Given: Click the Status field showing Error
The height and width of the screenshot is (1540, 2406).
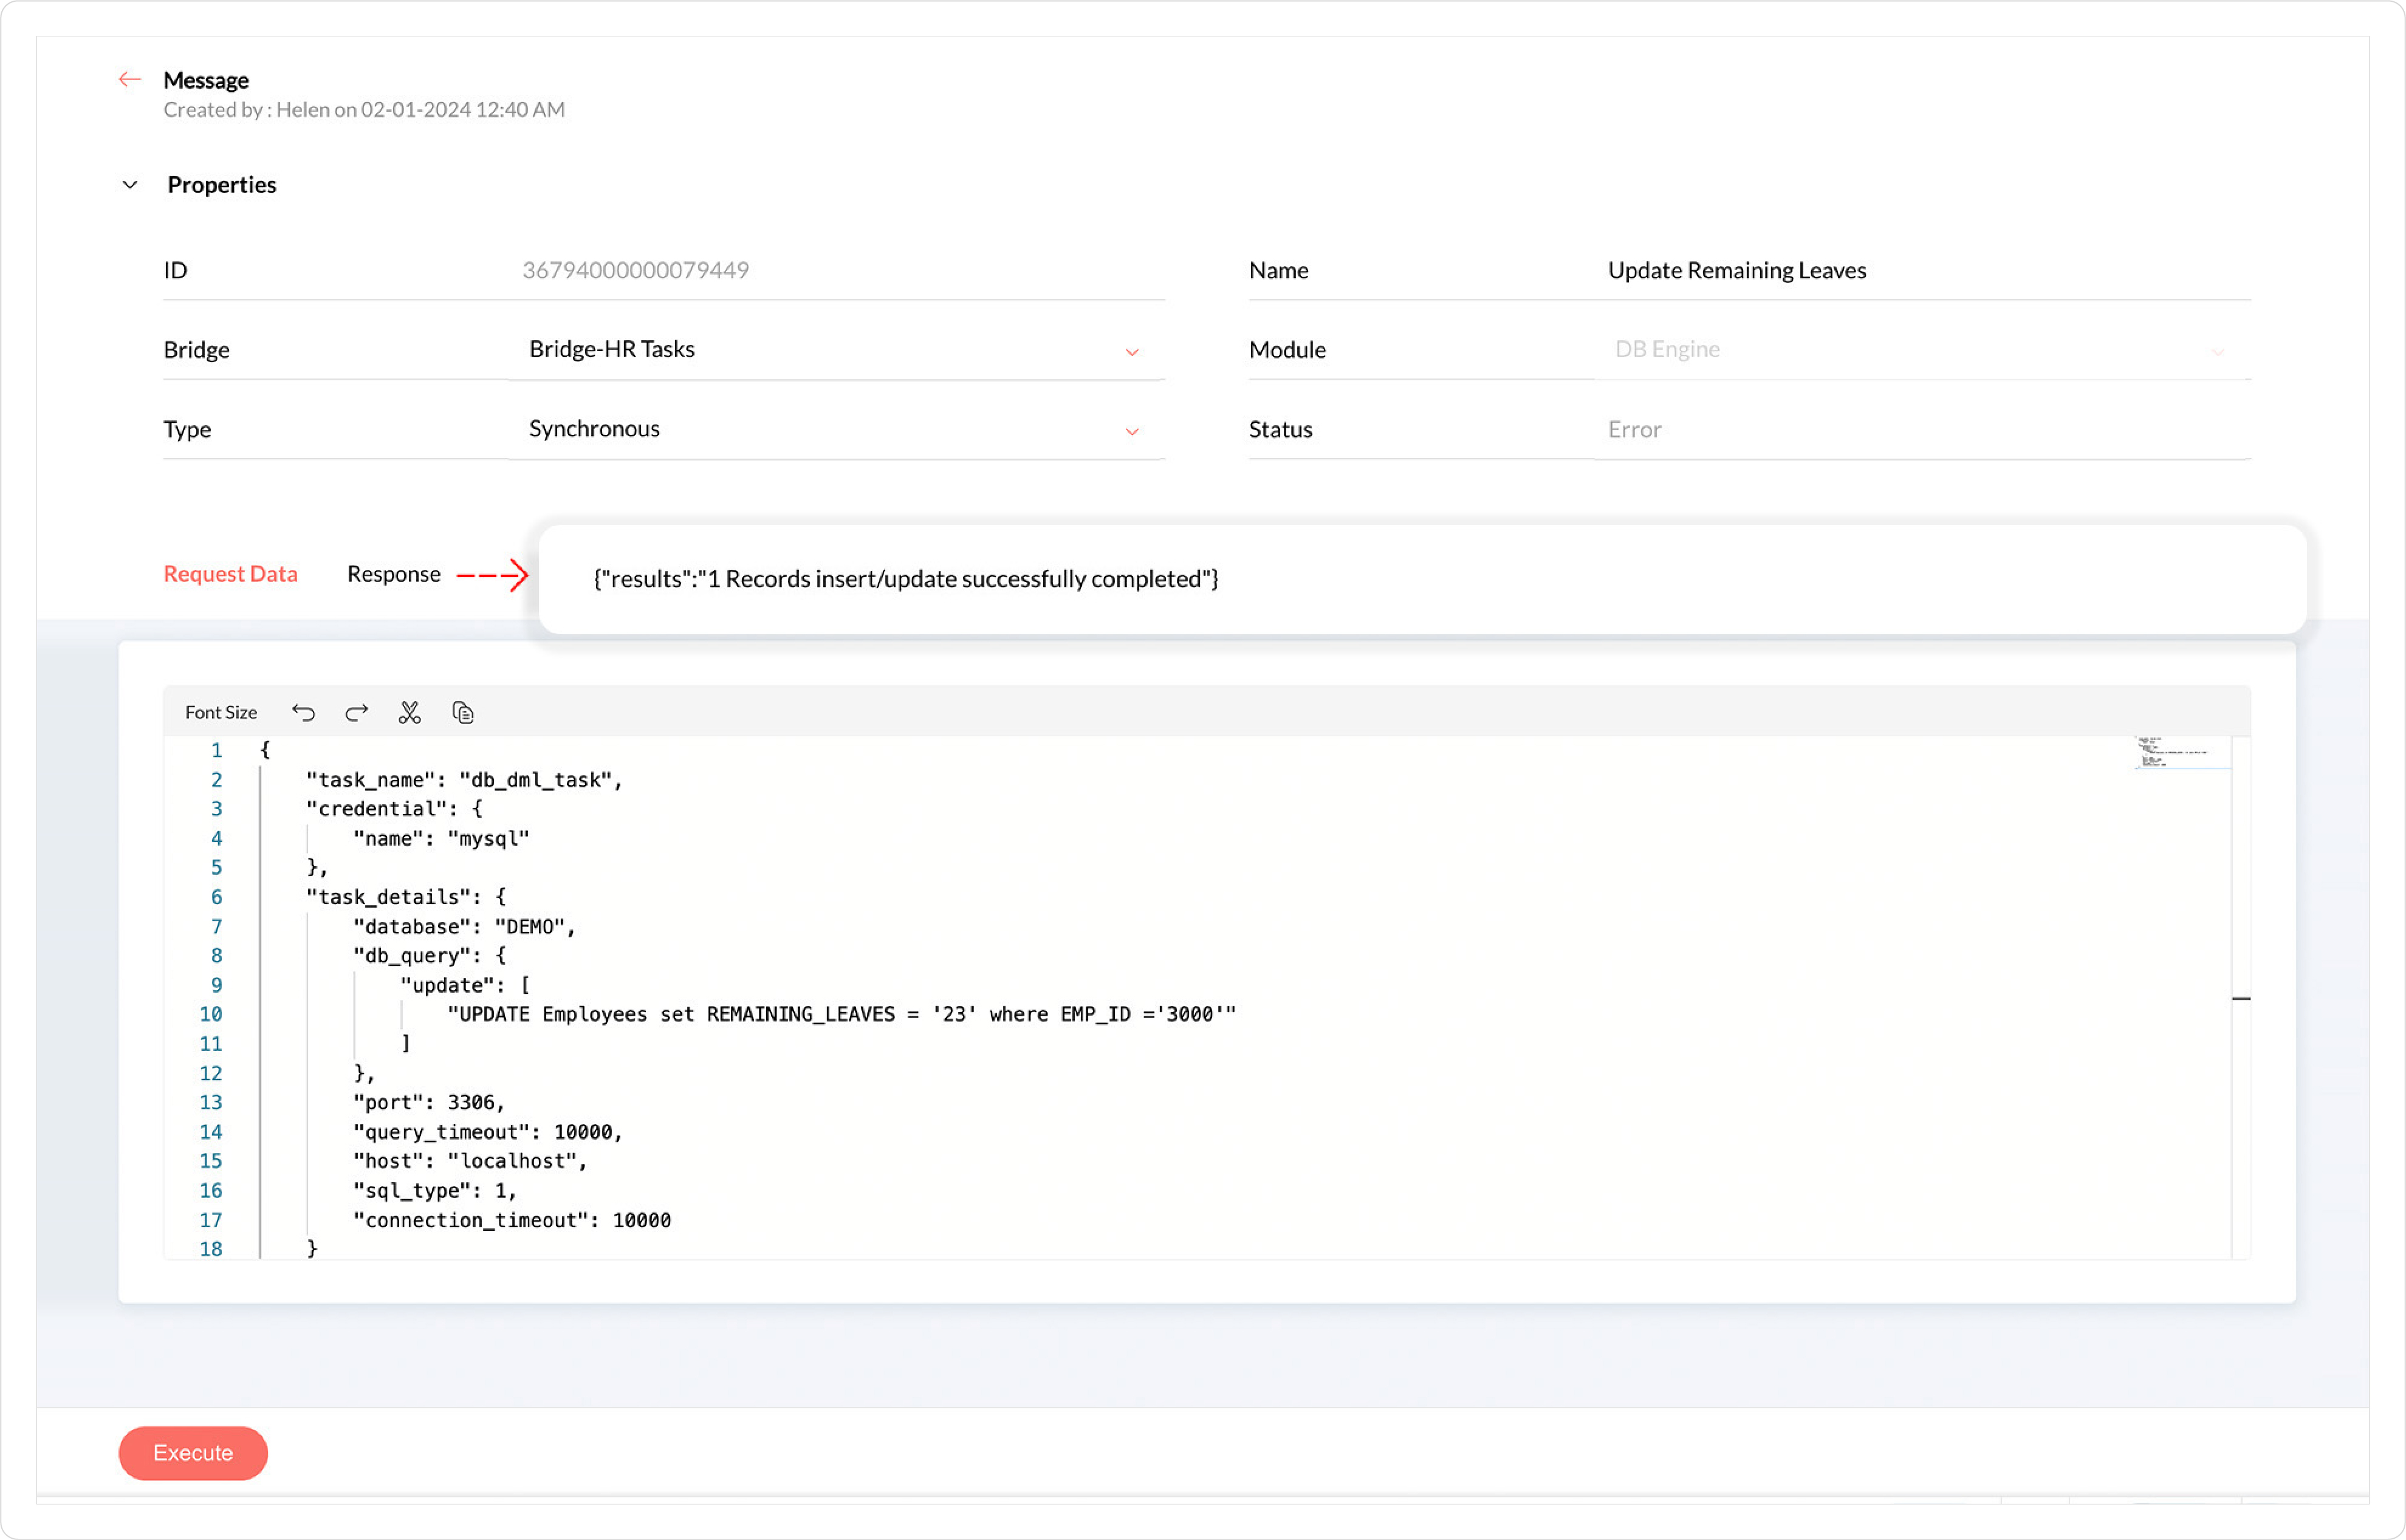Looking at the screenshot, I should click(x=1634, y=430).
